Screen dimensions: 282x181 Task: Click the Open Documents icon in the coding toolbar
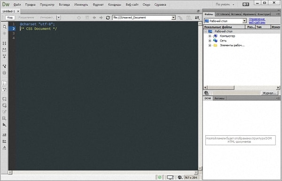[4, 27]
